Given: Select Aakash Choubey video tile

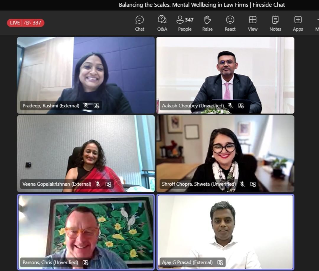Looking at the screenshot, I should 225,75.
